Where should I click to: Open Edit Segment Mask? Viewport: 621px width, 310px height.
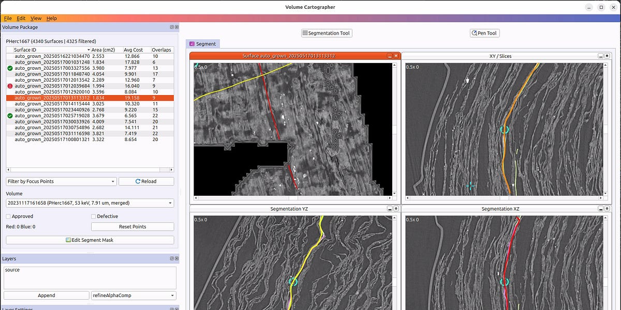point(90,240)
